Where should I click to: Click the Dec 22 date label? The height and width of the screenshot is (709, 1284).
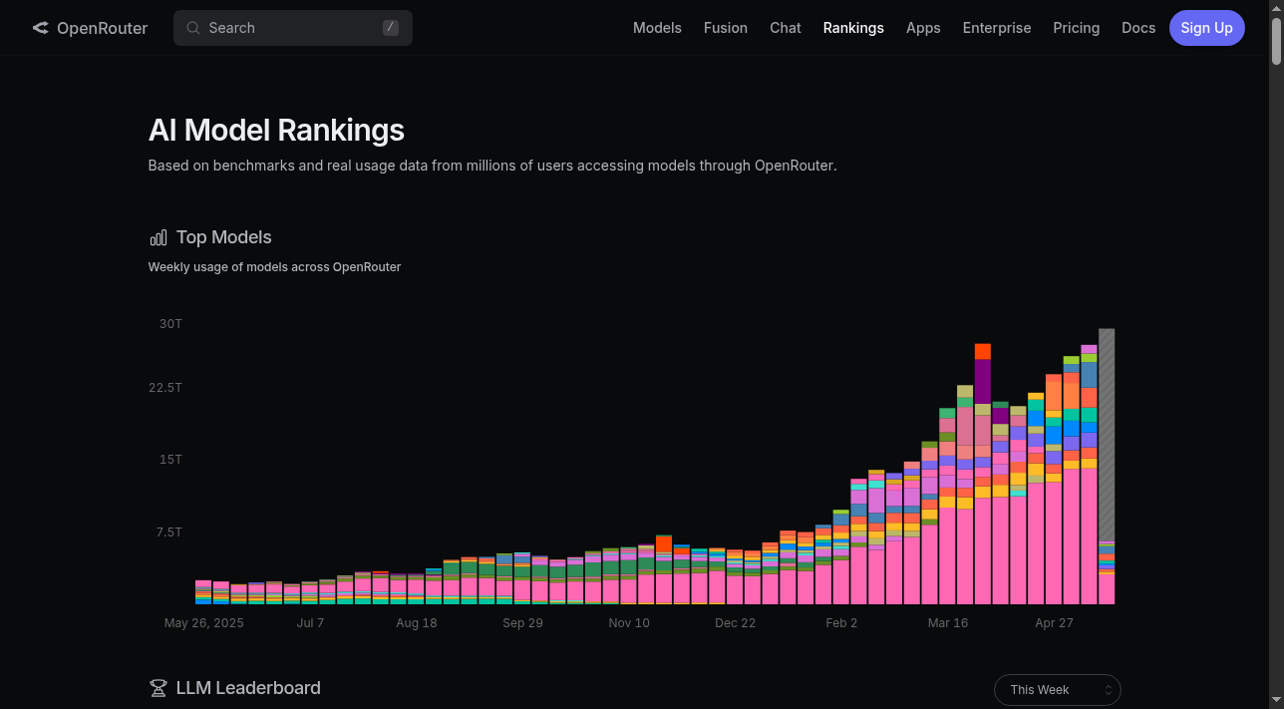[x=735, y=623]
